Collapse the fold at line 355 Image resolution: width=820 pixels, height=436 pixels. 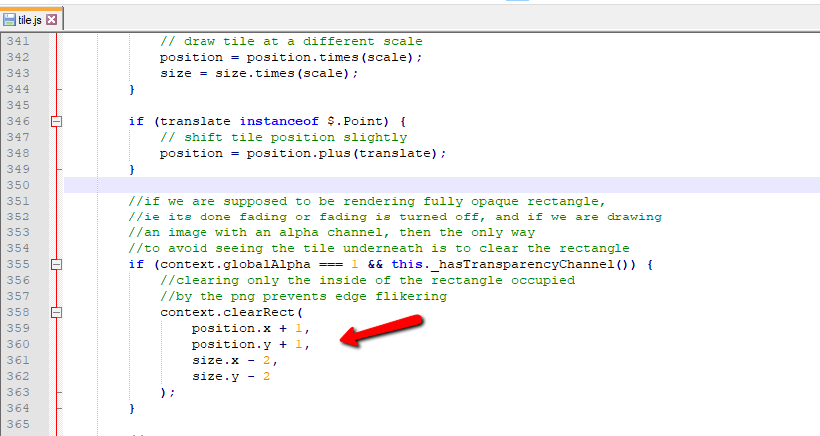coord(57,265)
